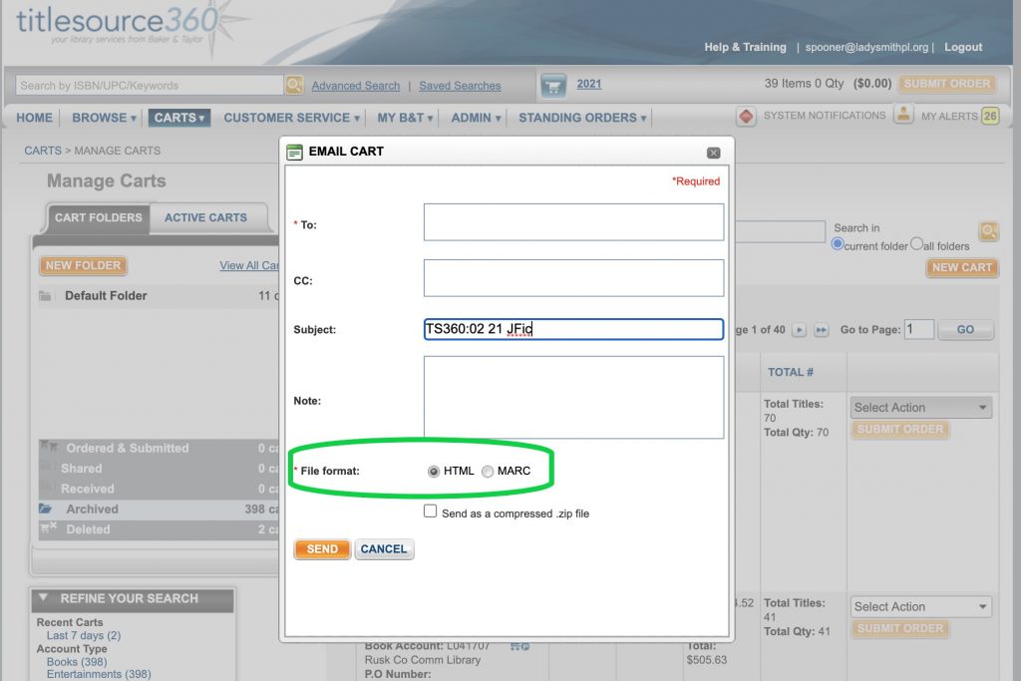Switch to the Active Carts tab
The height and width of the screenshot is (681, 1021).
coord(205,217)
